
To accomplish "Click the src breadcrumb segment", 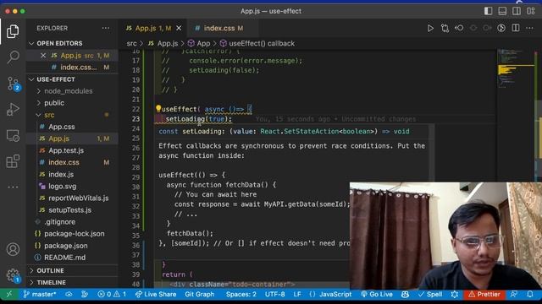I will 131,43.
